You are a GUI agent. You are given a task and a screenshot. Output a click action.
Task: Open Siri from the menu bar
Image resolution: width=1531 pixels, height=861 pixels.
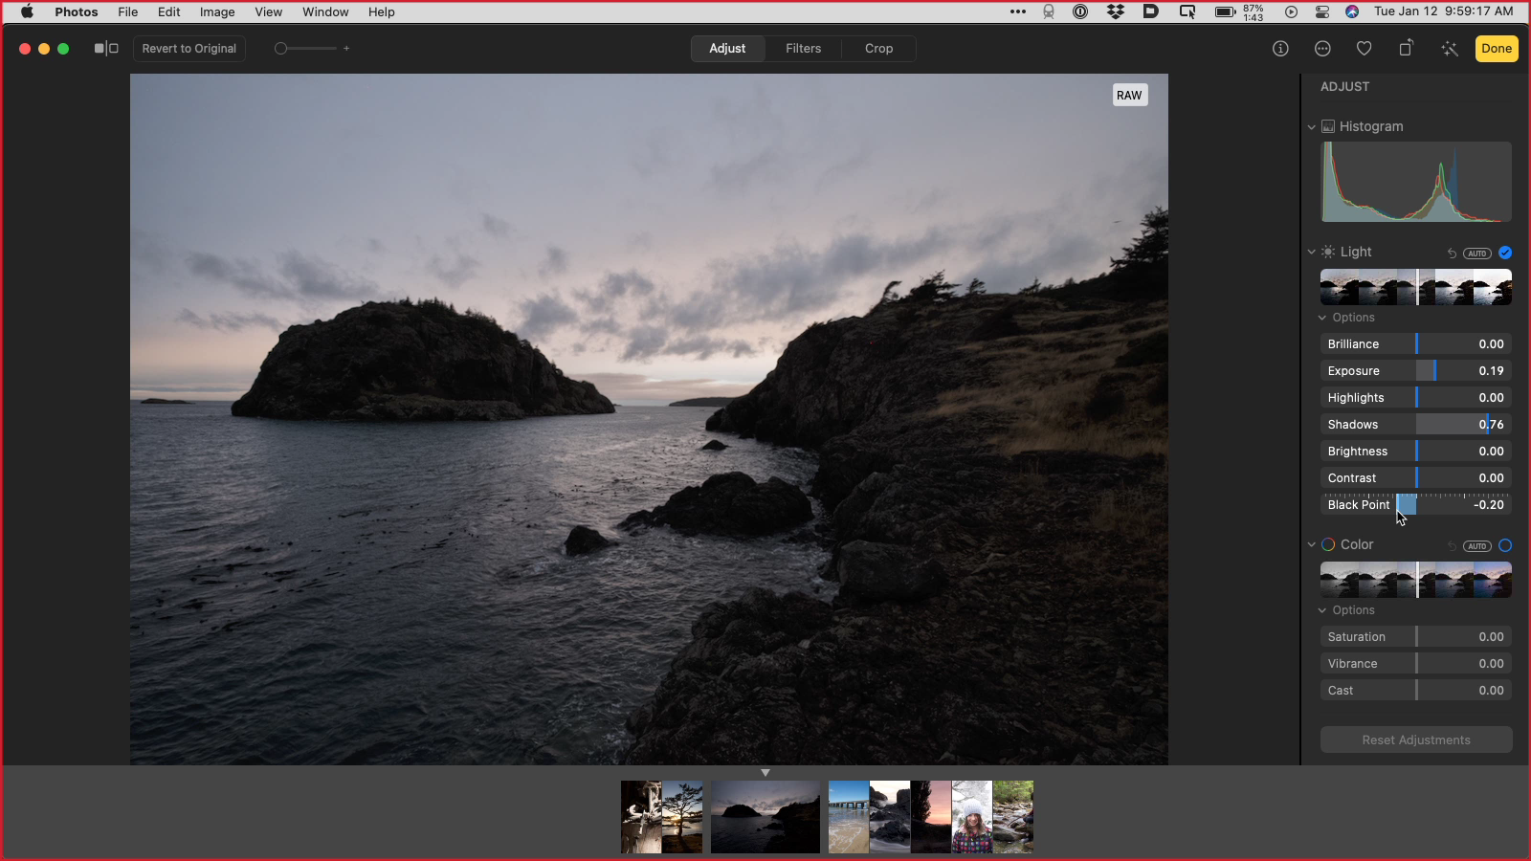tap(1352, 11)
